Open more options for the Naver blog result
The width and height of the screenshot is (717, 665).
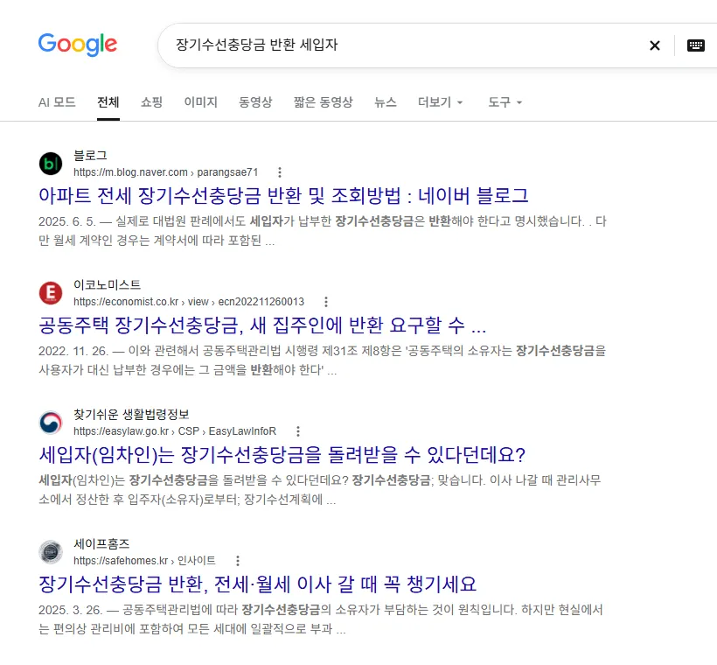pos(280,172)
